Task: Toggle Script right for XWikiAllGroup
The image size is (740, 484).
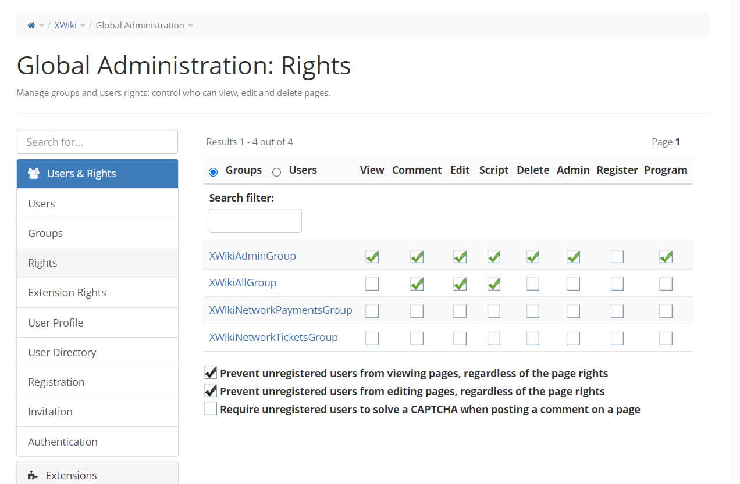Action: coord(494,284)
